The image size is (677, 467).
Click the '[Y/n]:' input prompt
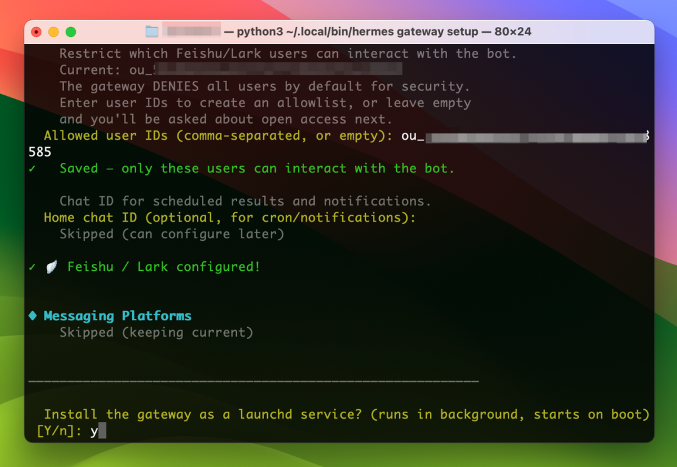59,431
